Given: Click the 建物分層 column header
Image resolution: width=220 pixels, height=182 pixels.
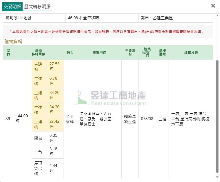Looking at the screenshot, I should tap(191, 52).
